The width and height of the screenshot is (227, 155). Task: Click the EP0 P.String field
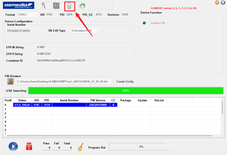point(83,54)
